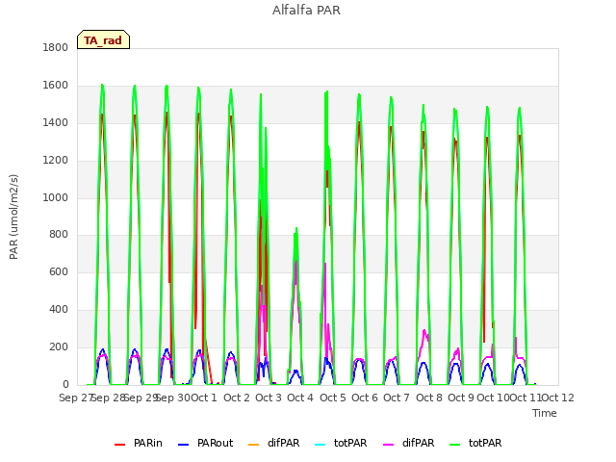
Task: Select the Alfalfa PAR chart title
Action: point(306,11)
